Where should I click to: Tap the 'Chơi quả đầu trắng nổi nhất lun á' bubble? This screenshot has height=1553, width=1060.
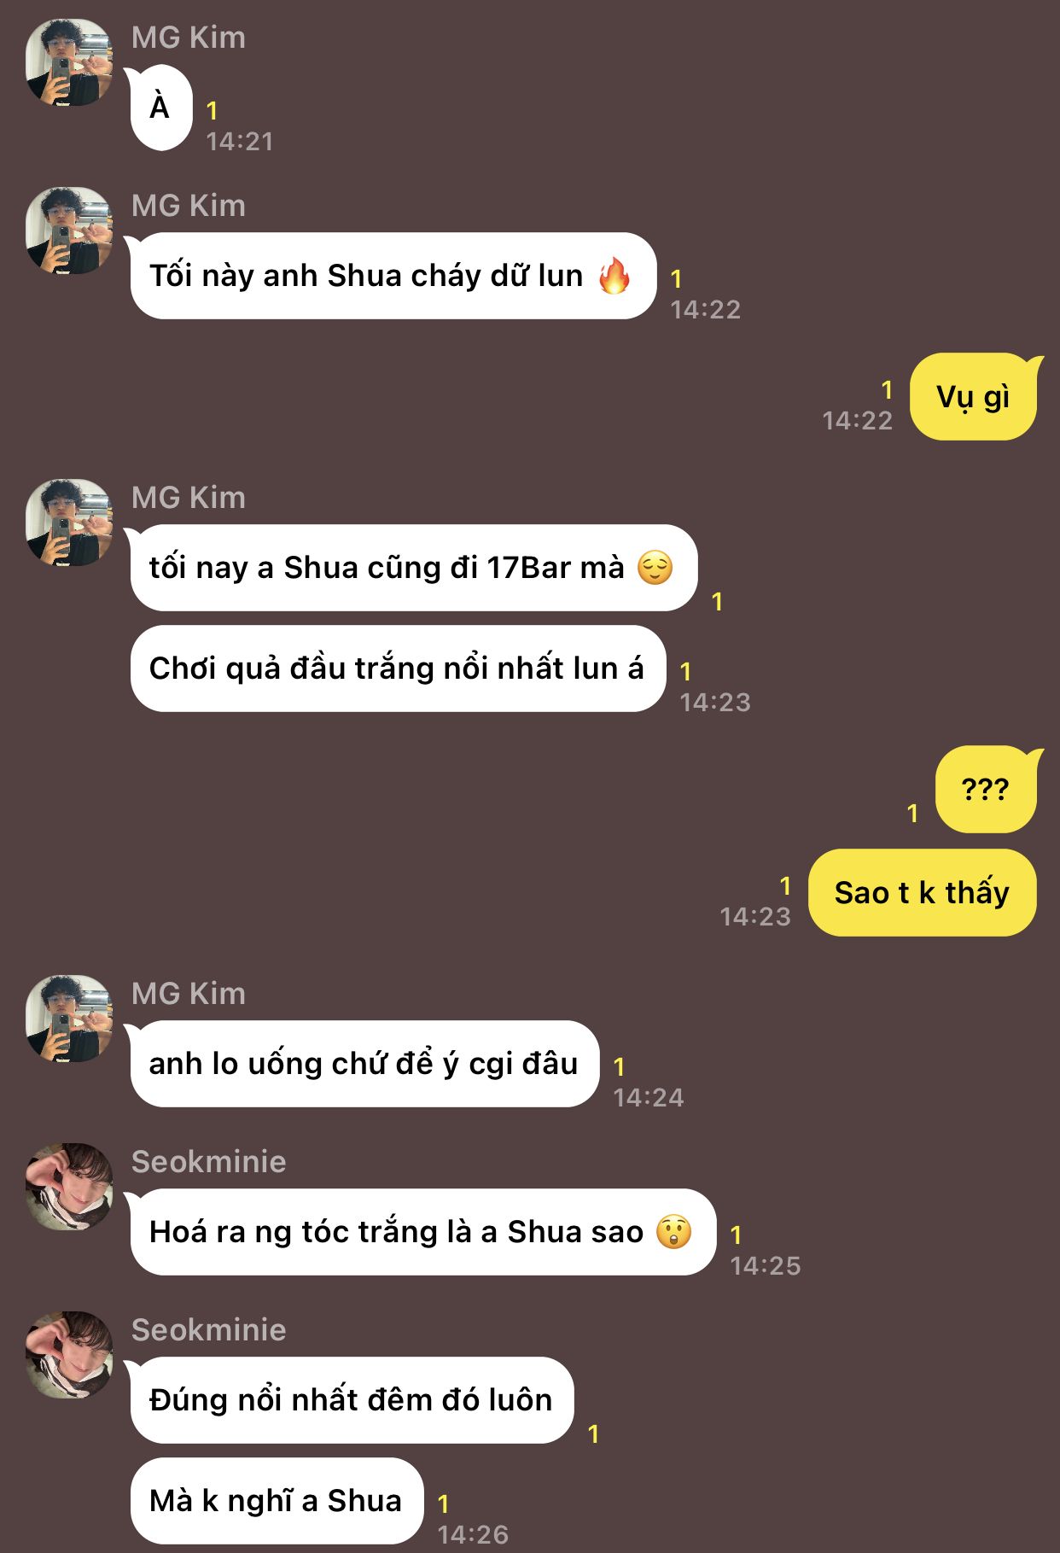coord(397,668)
